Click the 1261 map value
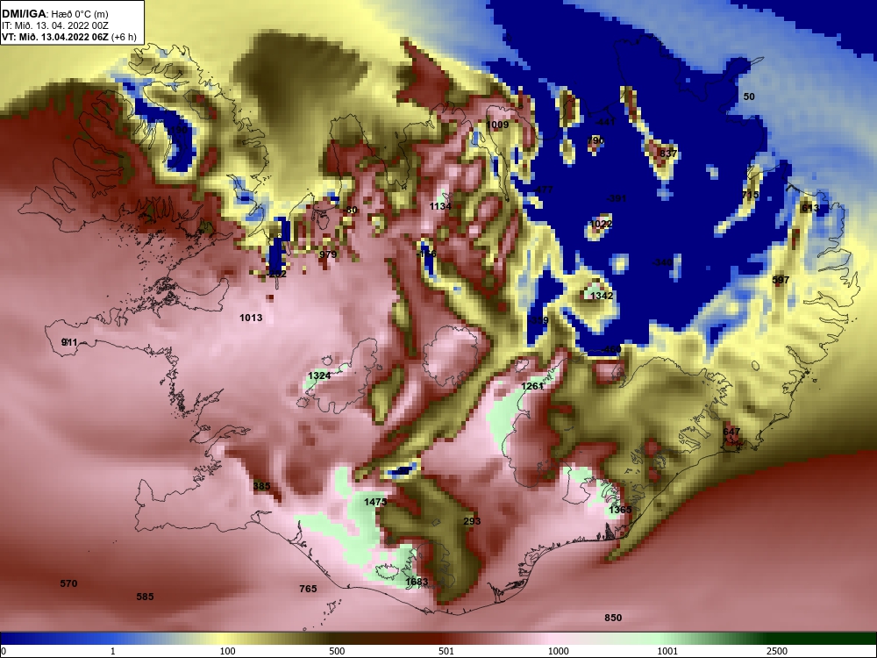The image size is (877, 658). [x=532, y=386]
